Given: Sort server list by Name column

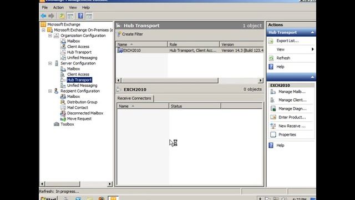Looking at the screenshot, I should [141, 44].
